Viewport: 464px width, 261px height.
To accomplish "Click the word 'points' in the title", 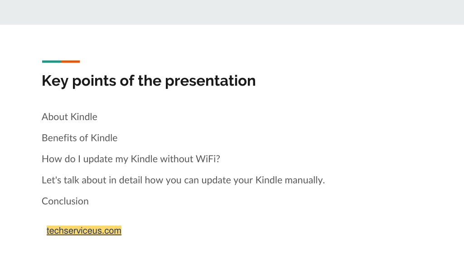I will 94,82.
